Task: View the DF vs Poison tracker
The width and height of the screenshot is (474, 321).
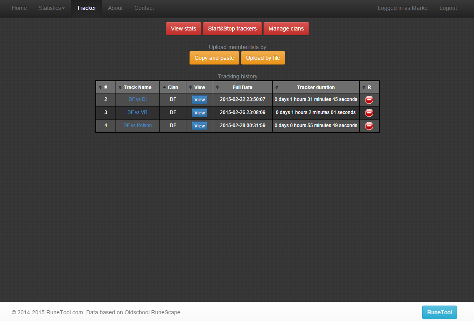Action: tap(199, 125)
